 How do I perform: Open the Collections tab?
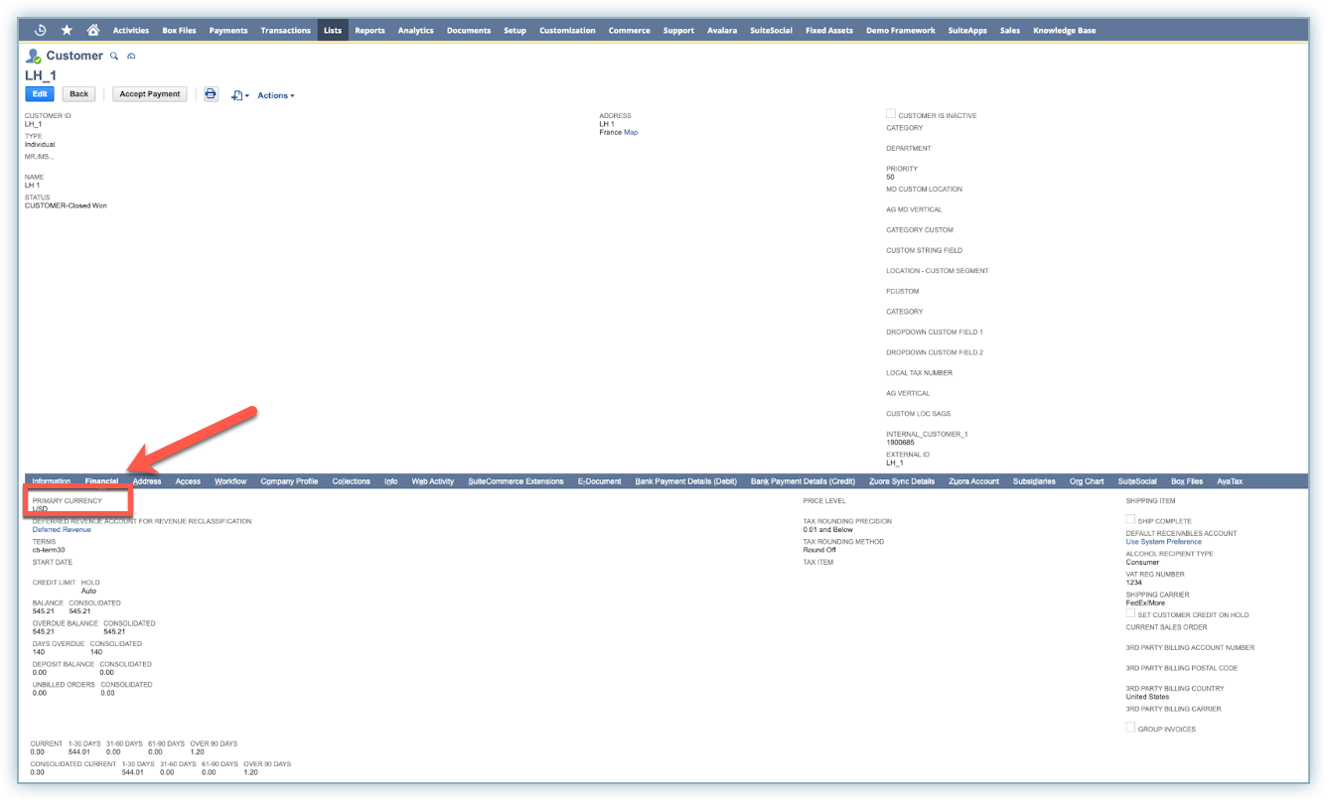tap(351, 481)
